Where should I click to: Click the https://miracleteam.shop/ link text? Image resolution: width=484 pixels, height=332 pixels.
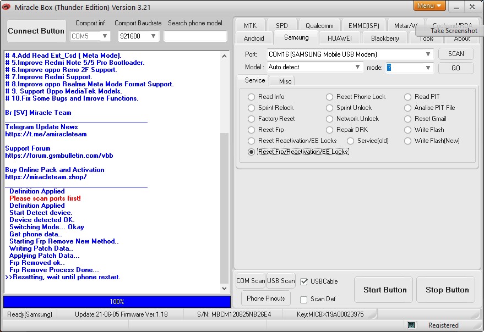click(x=46, y=177)
